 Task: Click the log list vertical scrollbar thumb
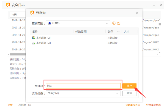point(160,24)
